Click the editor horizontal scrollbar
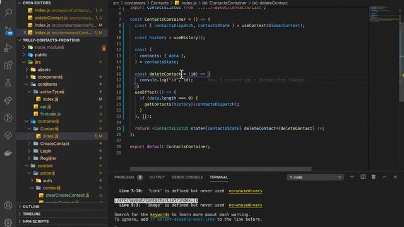 pyautogui.click(x=220, y=169)
